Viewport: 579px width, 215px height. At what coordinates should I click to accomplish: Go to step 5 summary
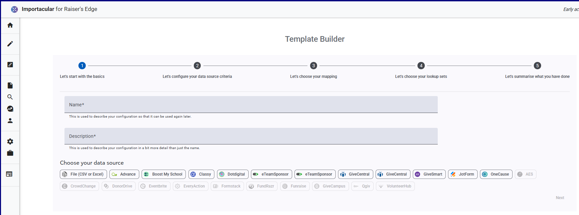coord(537,66)
